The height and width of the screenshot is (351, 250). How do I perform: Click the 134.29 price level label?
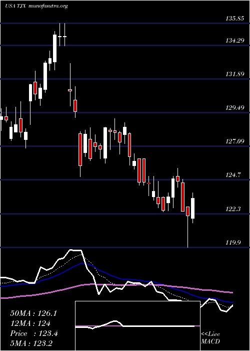(234, 41)
